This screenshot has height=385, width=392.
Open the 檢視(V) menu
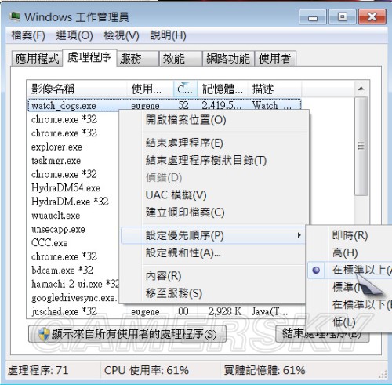pyautogui.click(x=122, y=35)
